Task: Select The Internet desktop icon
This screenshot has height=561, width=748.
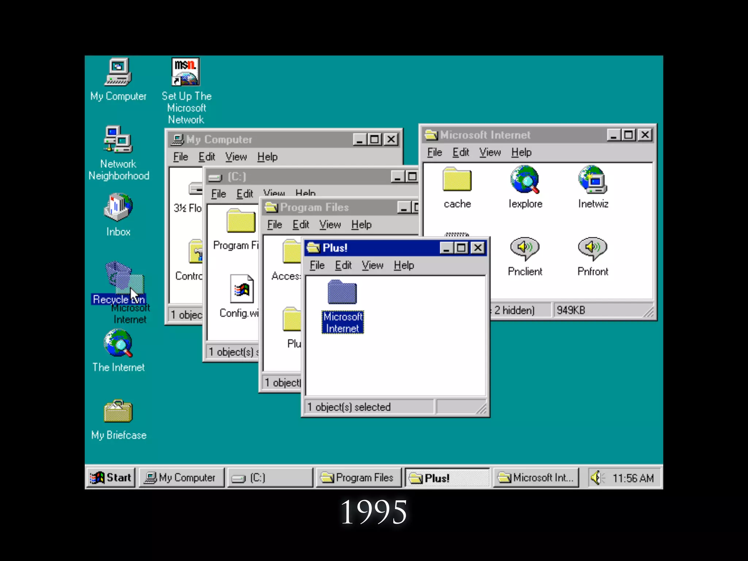Action: [x=118, y=351]
